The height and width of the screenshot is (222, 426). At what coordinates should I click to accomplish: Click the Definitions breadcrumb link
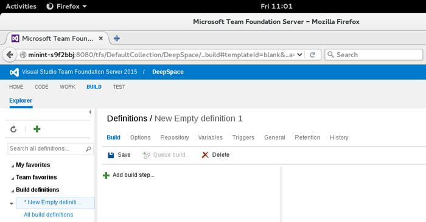(x=127, y=119)
